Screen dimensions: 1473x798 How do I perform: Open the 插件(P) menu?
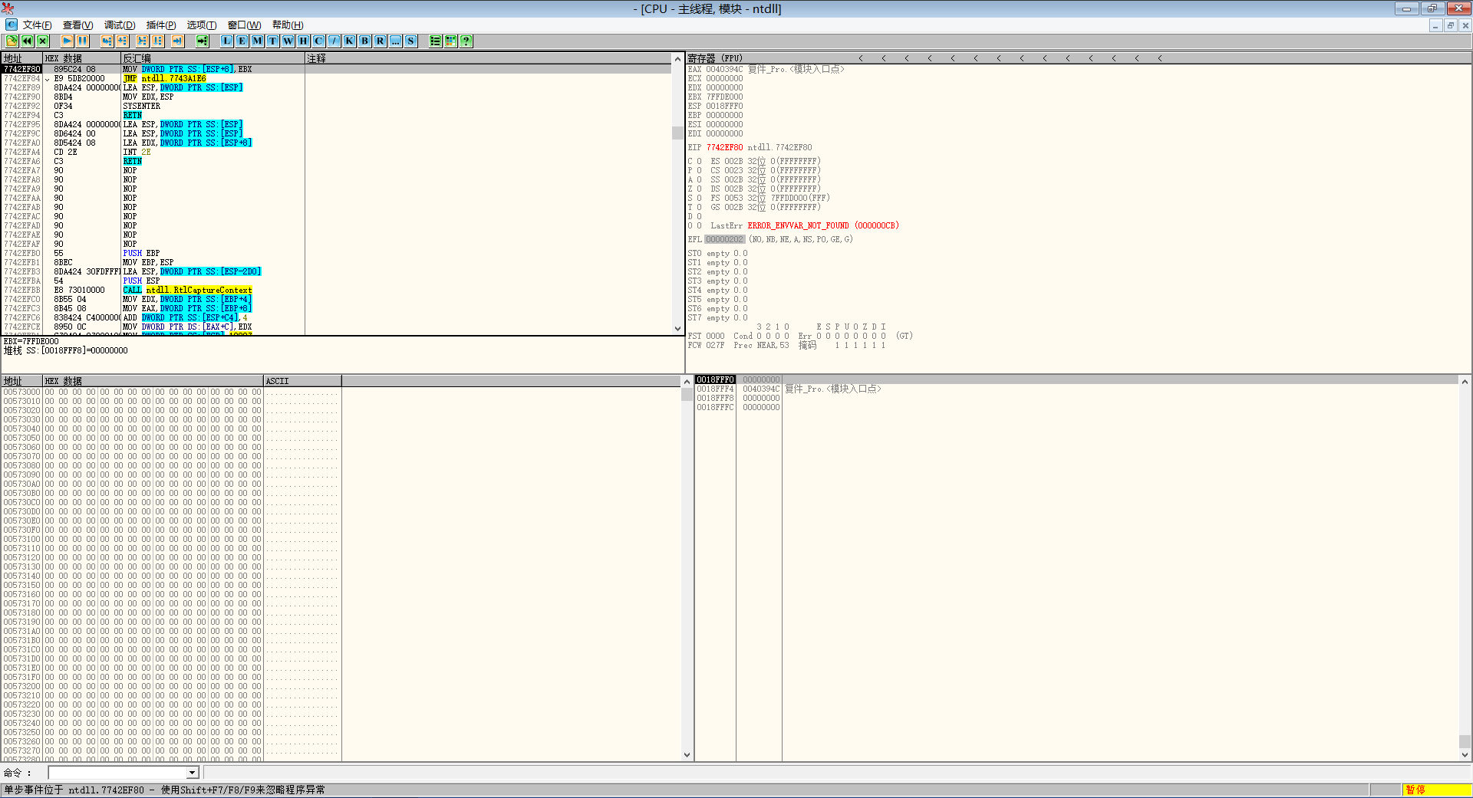click(x=161, y=25)
